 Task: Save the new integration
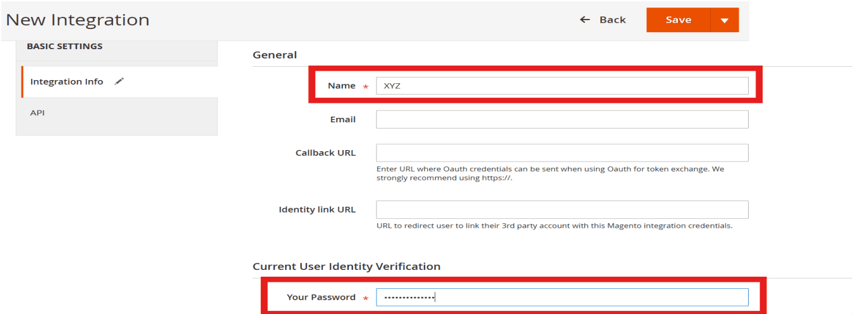[679, 20]
